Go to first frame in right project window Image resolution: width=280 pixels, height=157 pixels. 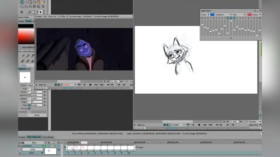(205, 125)
